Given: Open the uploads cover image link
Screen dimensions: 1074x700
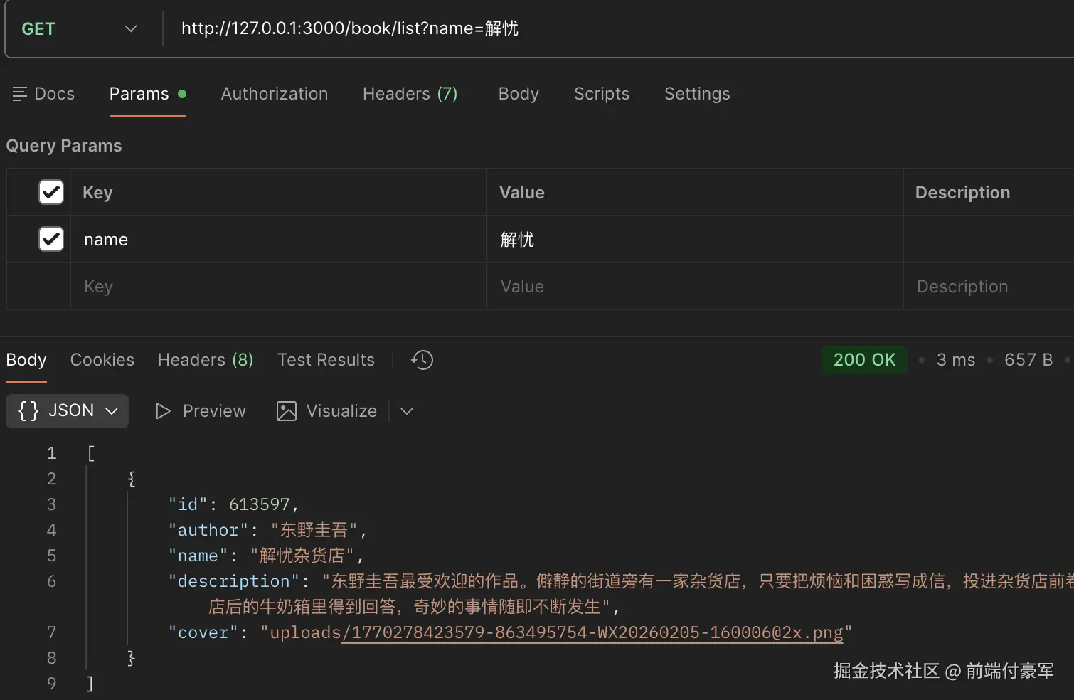Looking at the screenshot, I should pos(592,632).
